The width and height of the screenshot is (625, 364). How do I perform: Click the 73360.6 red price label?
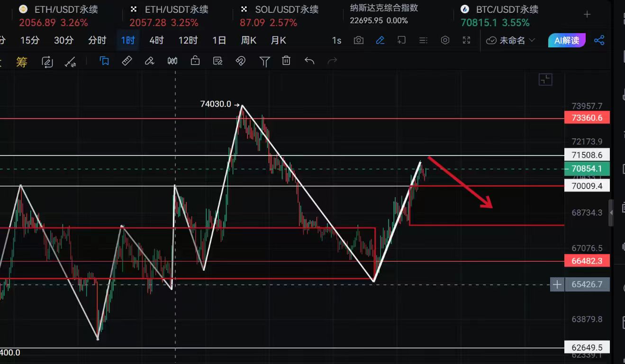587,118
